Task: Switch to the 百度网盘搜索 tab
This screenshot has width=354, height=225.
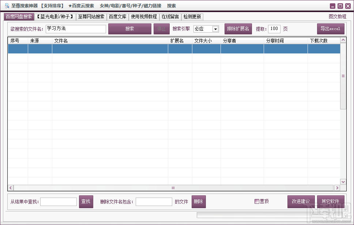Action: 19,17
